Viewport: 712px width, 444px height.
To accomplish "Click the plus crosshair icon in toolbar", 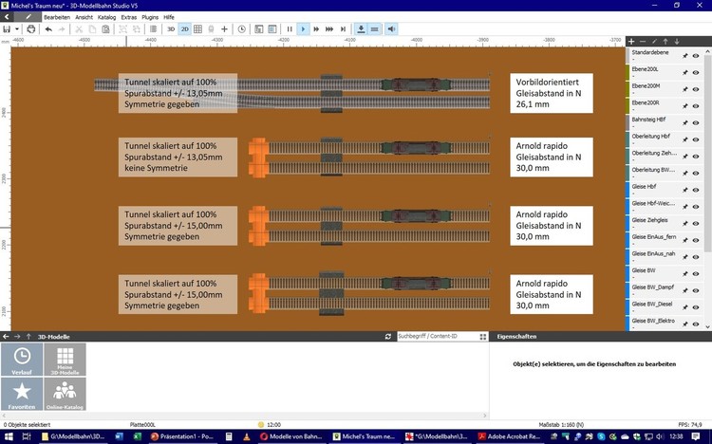I will (x=224, y=29).
